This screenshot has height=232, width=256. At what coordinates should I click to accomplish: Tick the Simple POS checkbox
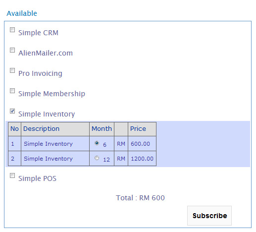point(12,175)
